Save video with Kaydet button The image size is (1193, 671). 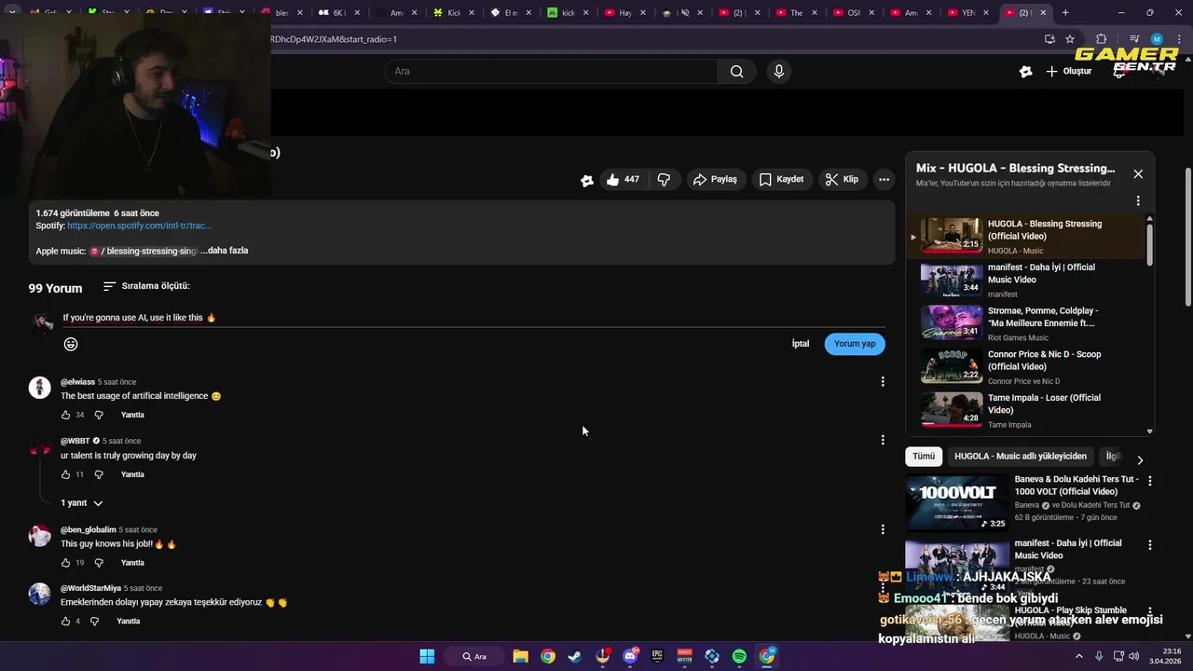point(781,179)
